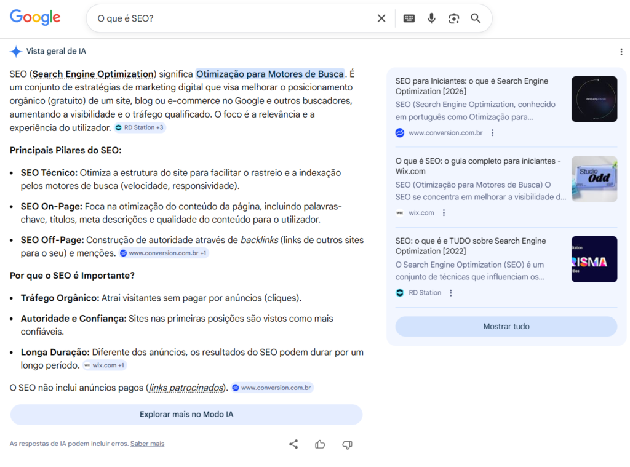Open more options for conversion.com.br source
This screenshot has height=467, width=630.
click(x=492, y=133)
